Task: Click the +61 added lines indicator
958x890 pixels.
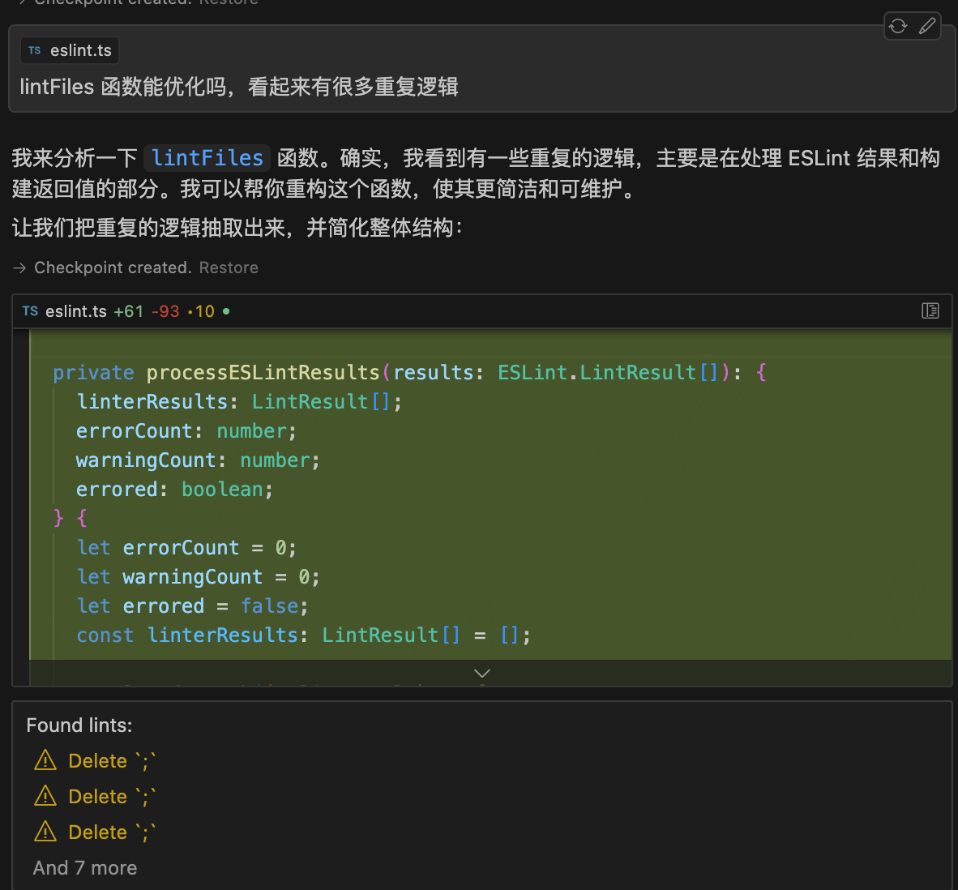Action: (128, 311)
